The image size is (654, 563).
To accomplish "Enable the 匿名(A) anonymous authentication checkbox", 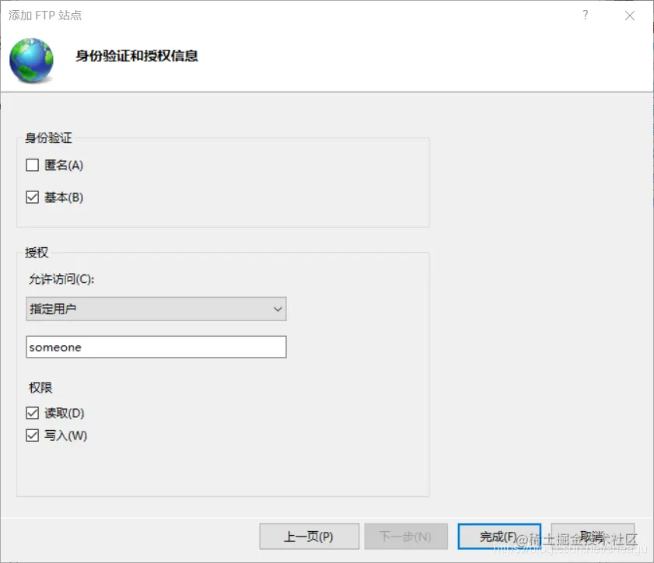I will coord(33,165).
